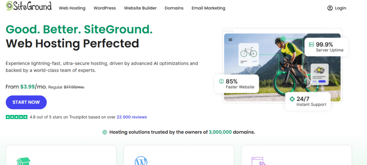Click the server icon beside 99.9% uptime
367x165 pixels.
tap(311, 45)
